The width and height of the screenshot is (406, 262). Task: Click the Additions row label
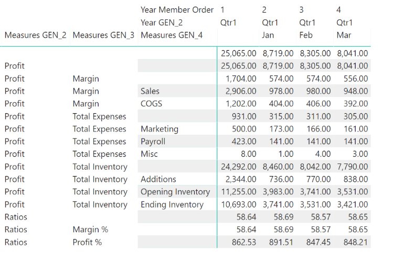tap(158, 179)
